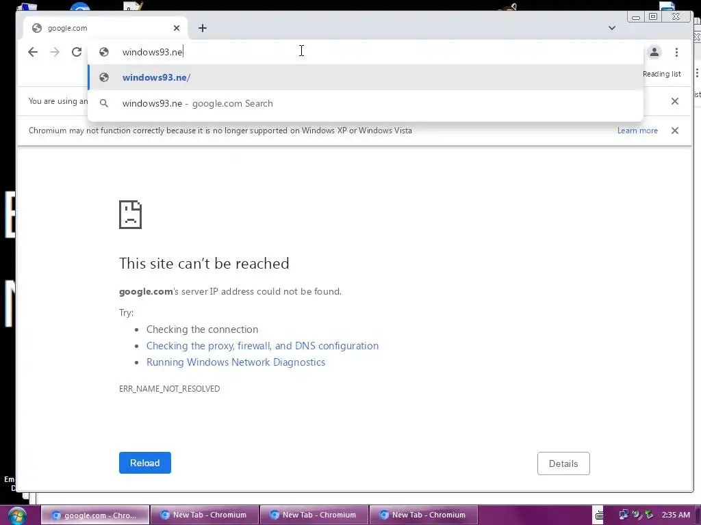701x525 pixels.
Task: Click the network tray icon
Action: pyautogui.click(x=623, y=515)
